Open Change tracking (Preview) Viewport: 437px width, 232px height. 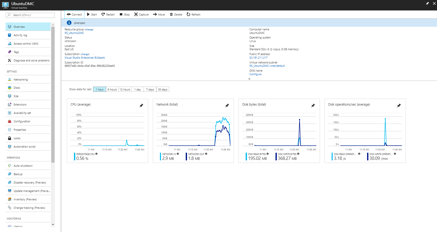pos(28,208)
